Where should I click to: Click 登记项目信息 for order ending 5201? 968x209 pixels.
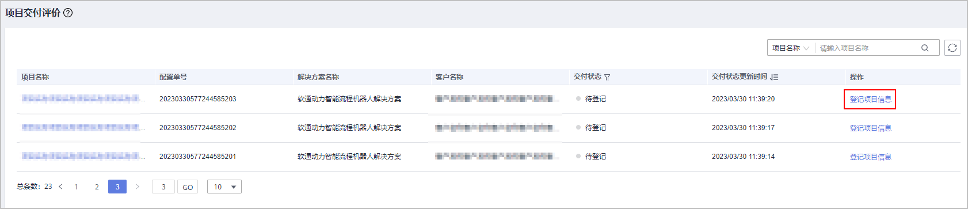pos(870,157)
